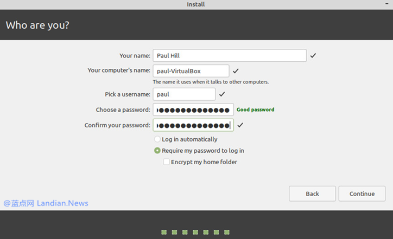Click the first progress dot at bottom

pyautogui.click(x=164, y=232)
